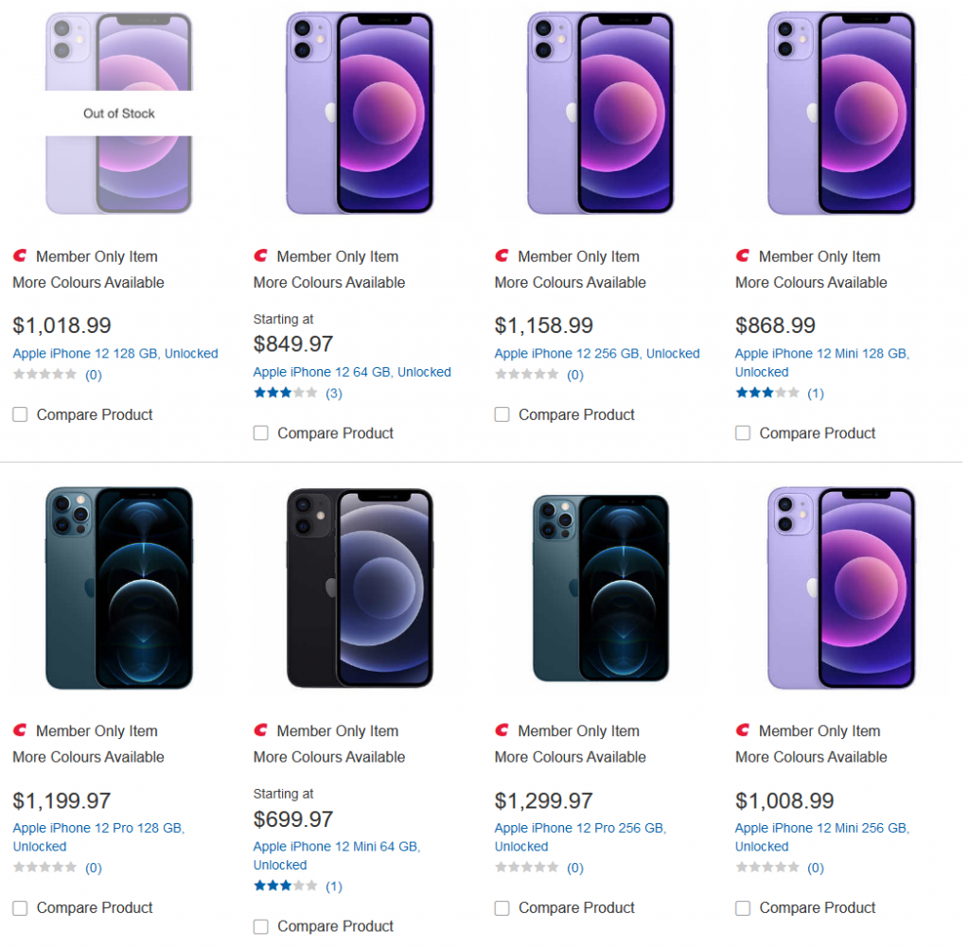Click the out of stock purple iPhone 12 image

[118, 113]
